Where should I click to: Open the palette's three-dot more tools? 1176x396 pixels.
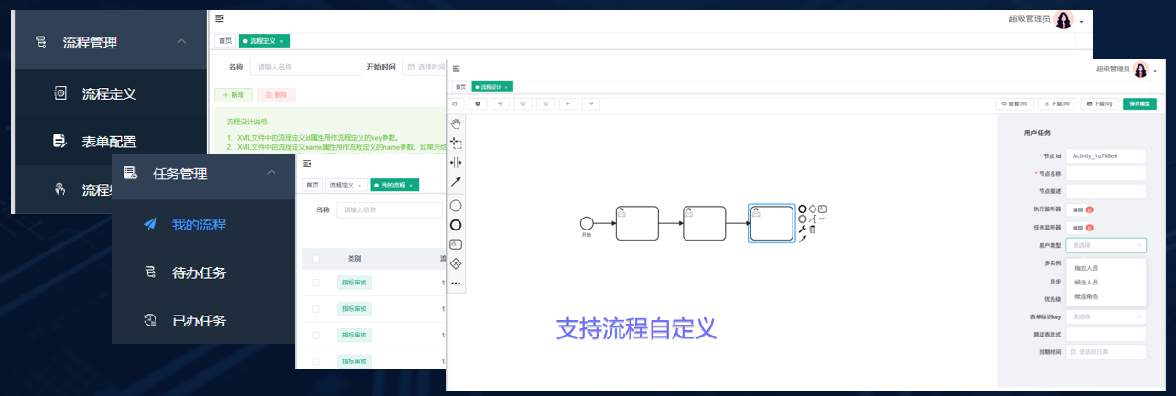click(456, 284)
